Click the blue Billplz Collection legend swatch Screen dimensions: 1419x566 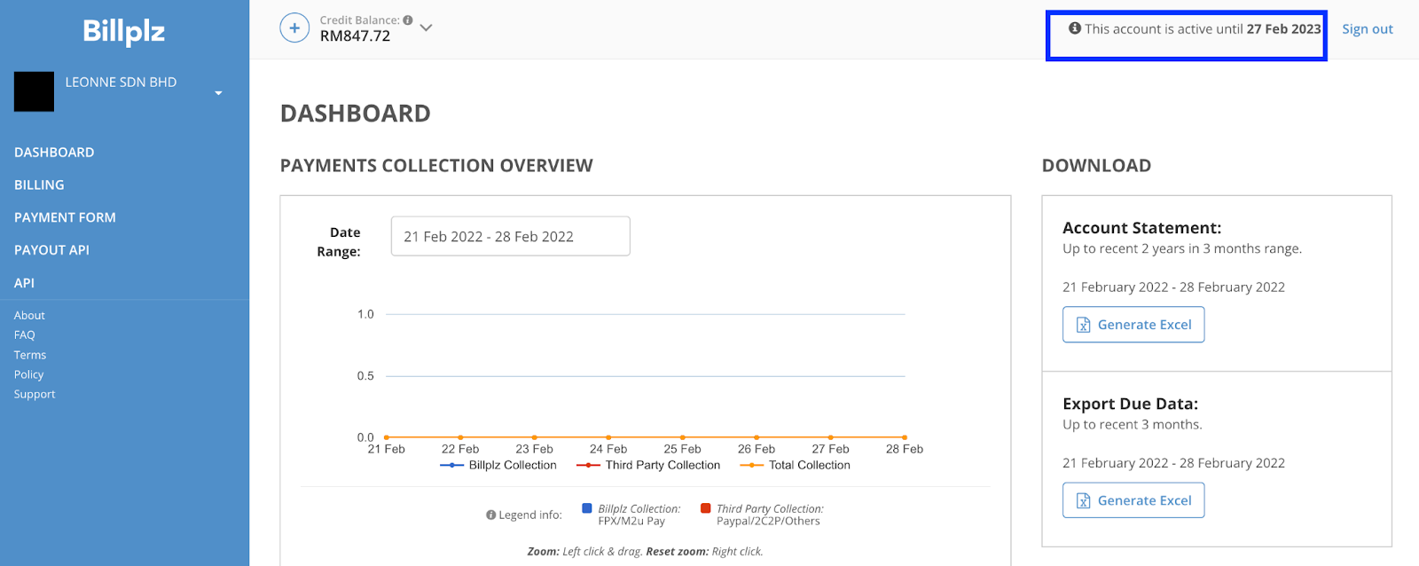587,508
